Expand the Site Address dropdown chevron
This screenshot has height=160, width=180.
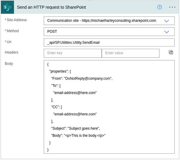(166, 21)
